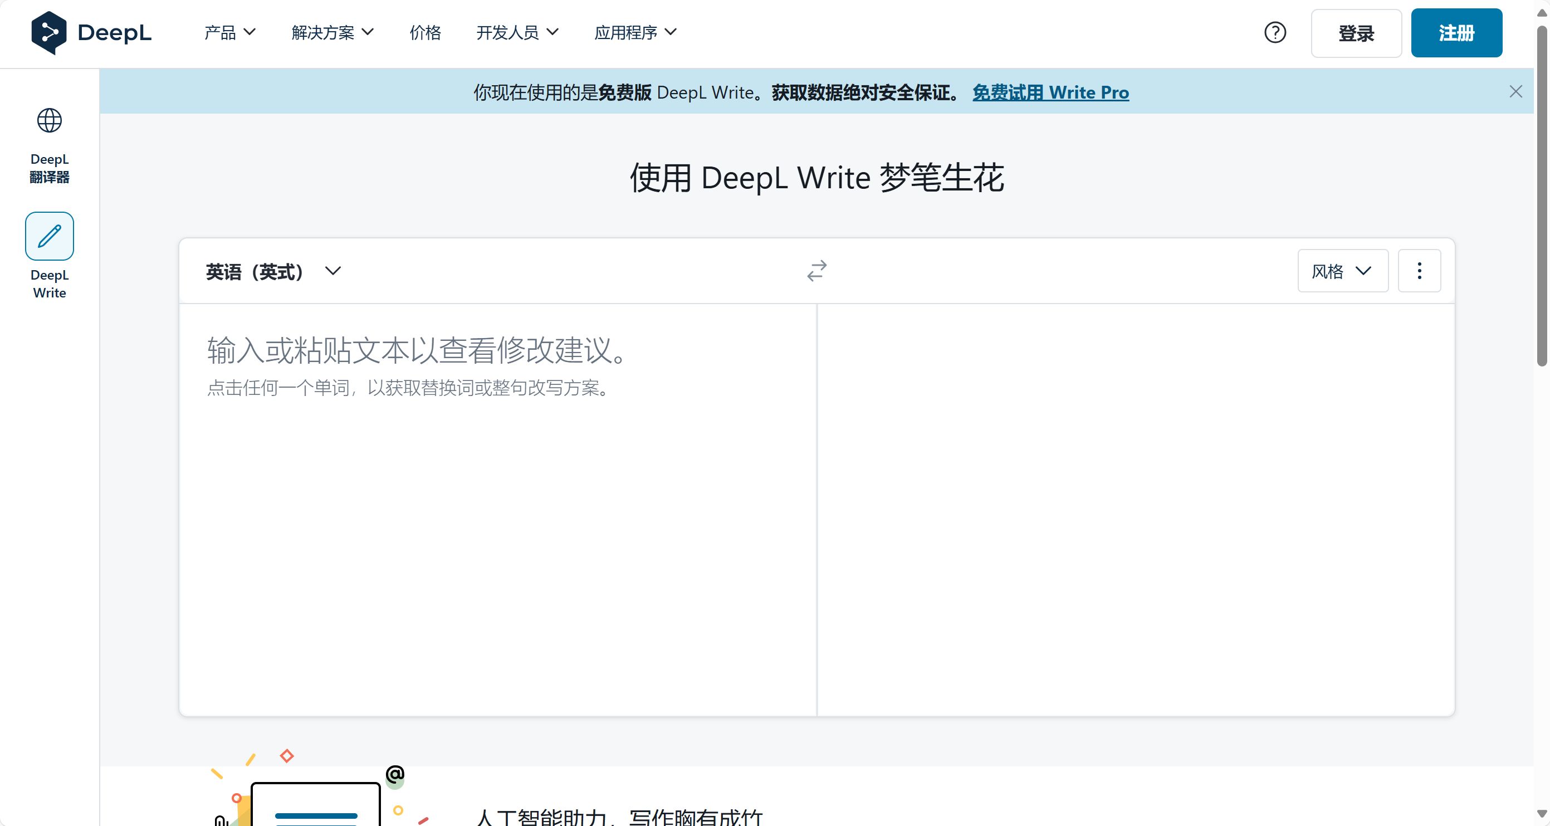The width and height of the screenshot is (1550, 826).
Task: Click the DeepL logo in the header
Action: point(91,32)
